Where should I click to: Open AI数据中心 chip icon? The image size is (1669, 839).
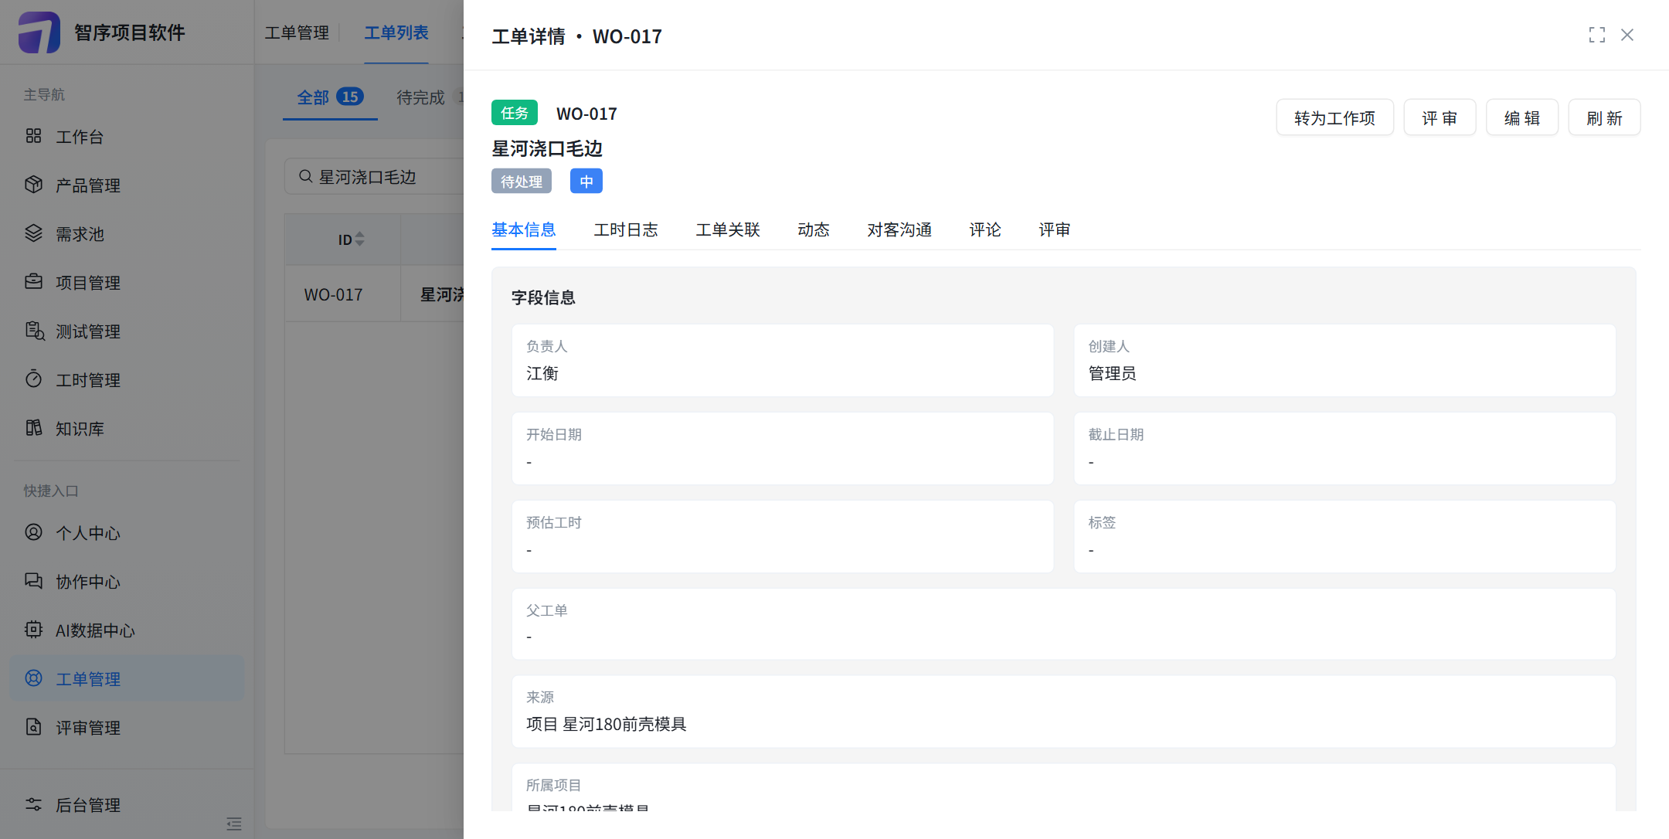tap(33, 630)
